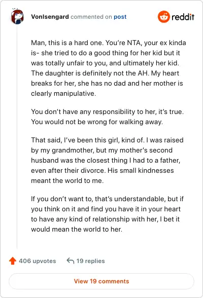The height and width of the screenshot is (298, 203).
Task: Follow the blue "post" link
Action: (x=120, y=17)
